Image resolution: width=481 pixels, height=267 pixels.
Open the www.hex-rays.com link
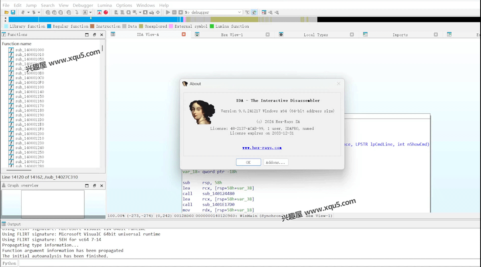pos(262,148)
